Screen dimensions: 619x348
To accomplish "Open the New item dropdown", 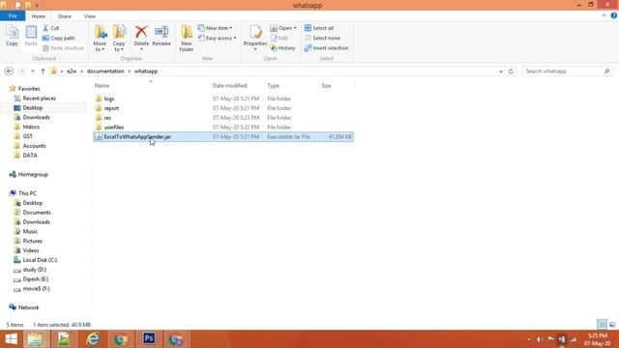I will coord(215,28).
